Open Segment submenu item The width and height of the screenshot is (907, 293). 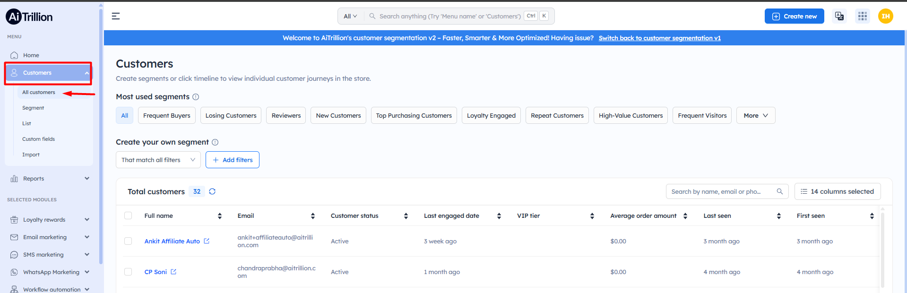click(33, 108)
